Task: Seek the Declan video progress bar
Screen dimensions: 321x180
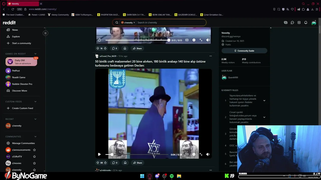Action: (137, 154)
